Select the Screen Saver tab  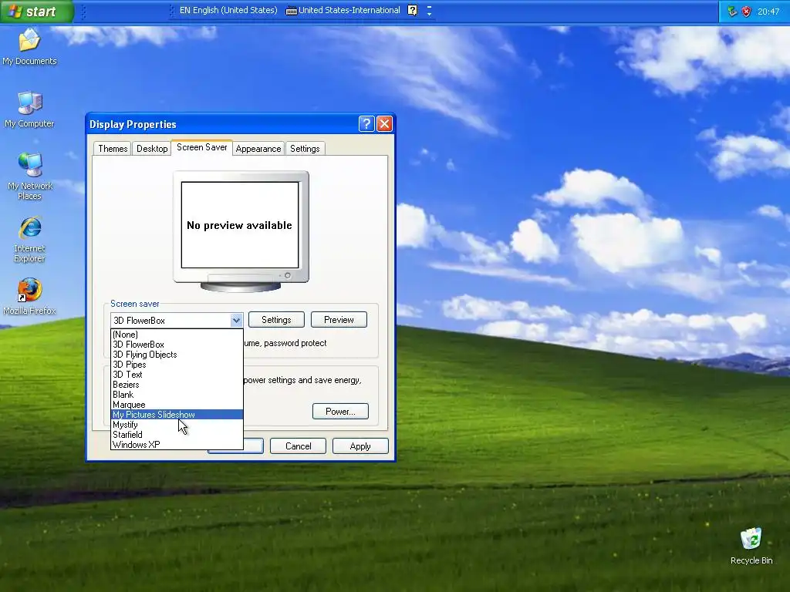click(x=201, y=147)
